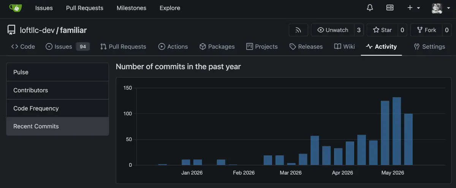
Task: View the stargazers count 0
Action: (x=402, y=30)
